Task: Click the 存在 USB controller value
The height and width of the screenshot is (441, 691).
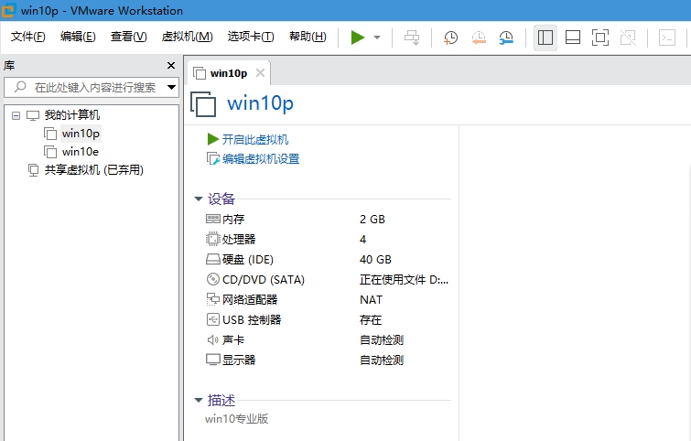Action: click(x=371, y=320)
